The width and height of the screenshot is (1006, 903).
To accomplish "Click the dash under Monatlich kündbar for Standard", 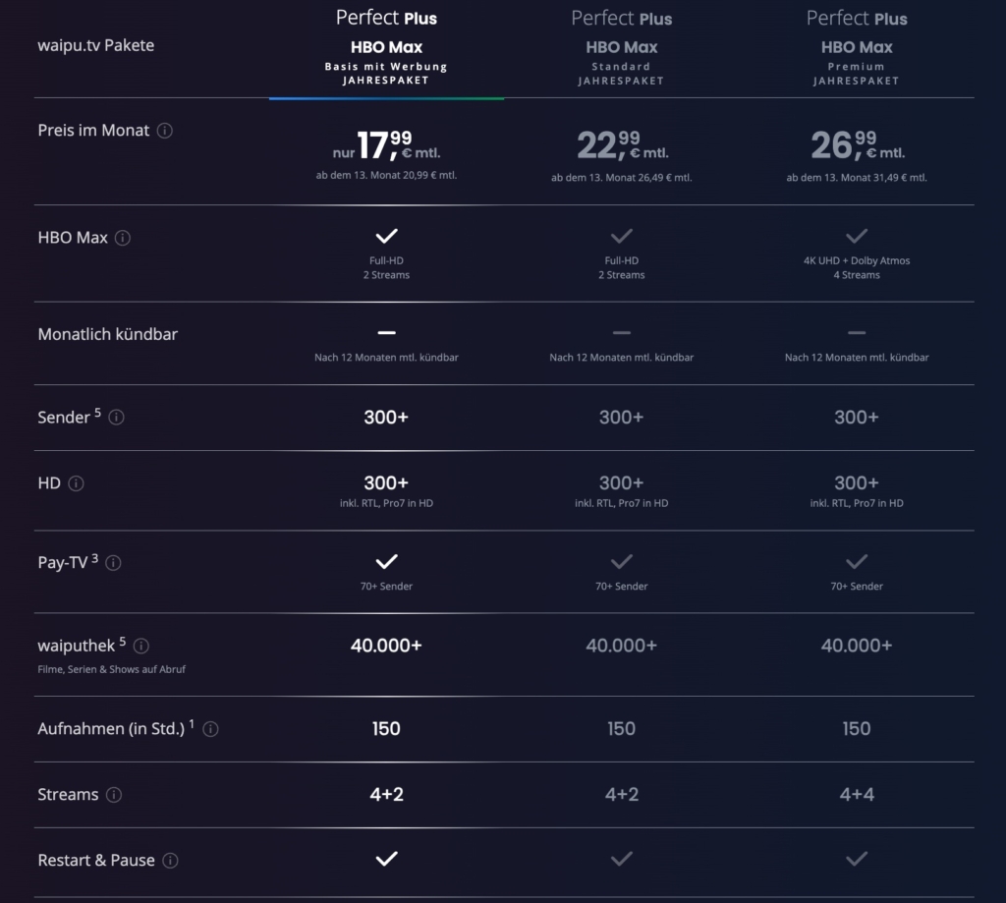I will click(621, 333).
